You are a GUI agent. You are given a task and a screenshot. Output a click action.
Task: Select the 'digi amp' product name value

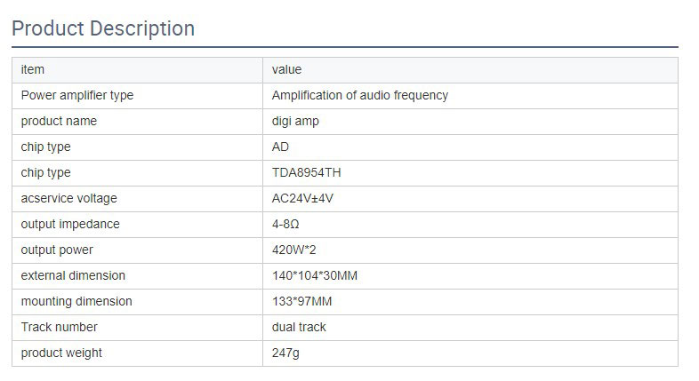point(295,121)
